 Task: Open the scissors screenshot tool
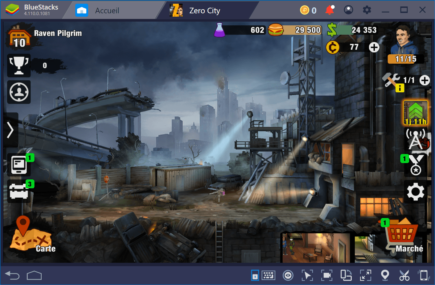[404, 275]
